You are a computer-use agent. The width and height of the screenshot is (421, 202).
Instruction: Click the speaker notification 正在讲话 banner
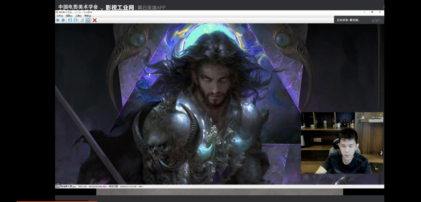click(359, 20)
